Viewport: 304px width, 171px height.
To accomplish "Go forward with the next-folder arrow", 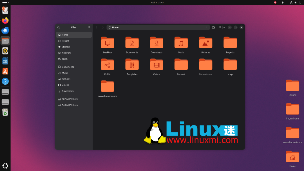I will pyautogui.click(x=103, y=27).
